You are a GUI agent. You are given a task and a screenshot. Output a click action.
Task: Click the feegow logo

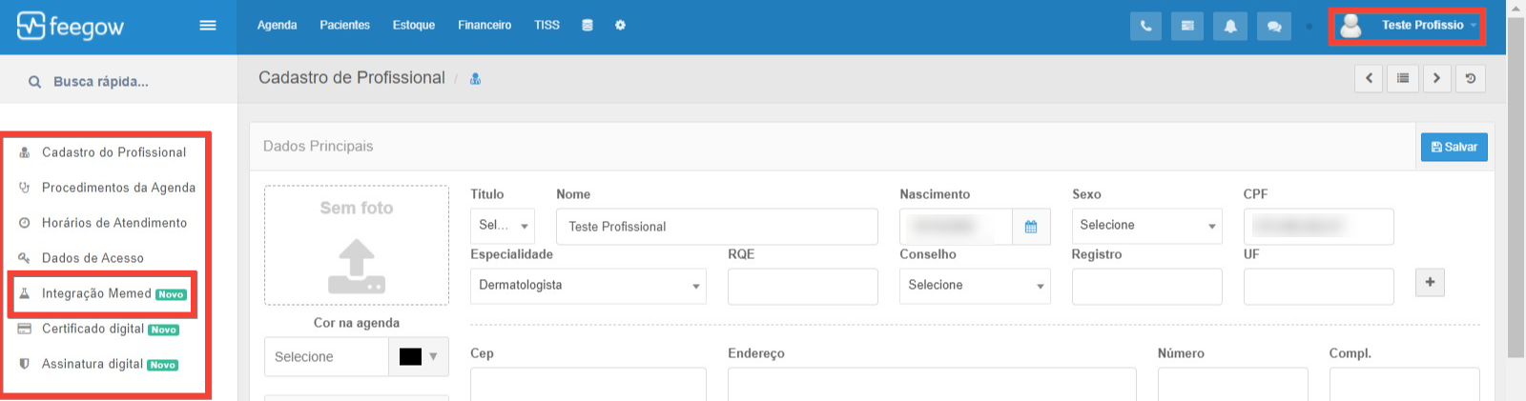(x=71, y=26)
